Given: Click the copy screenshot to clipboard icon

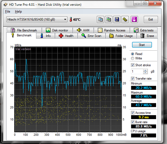Looking at the screenshot, I should (109, 19).
